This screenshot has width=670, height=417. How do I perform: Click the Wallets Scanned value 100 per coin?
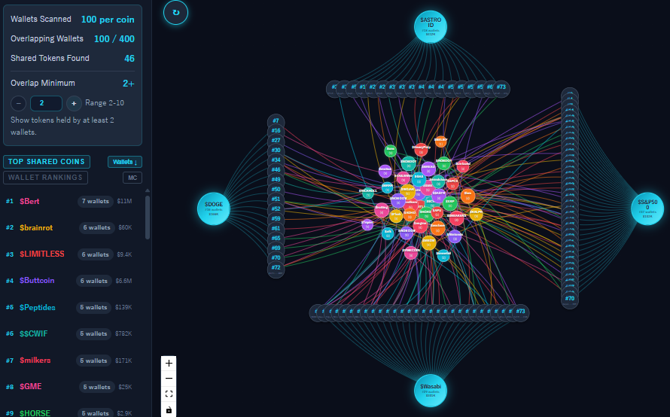108,20
